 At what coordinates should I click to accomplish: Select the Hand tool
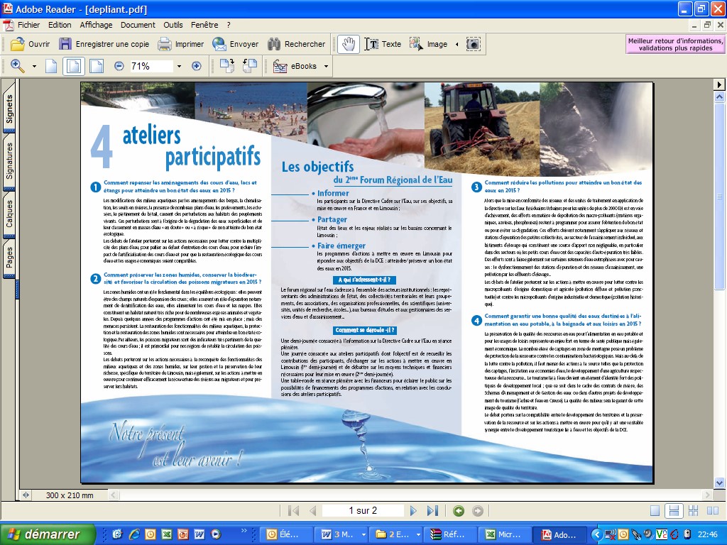pyautogui.click(x=348, y=44)
